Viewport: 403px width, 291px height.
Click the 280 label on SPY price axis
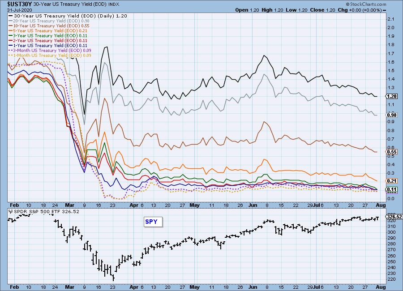[x=391, y=244]
